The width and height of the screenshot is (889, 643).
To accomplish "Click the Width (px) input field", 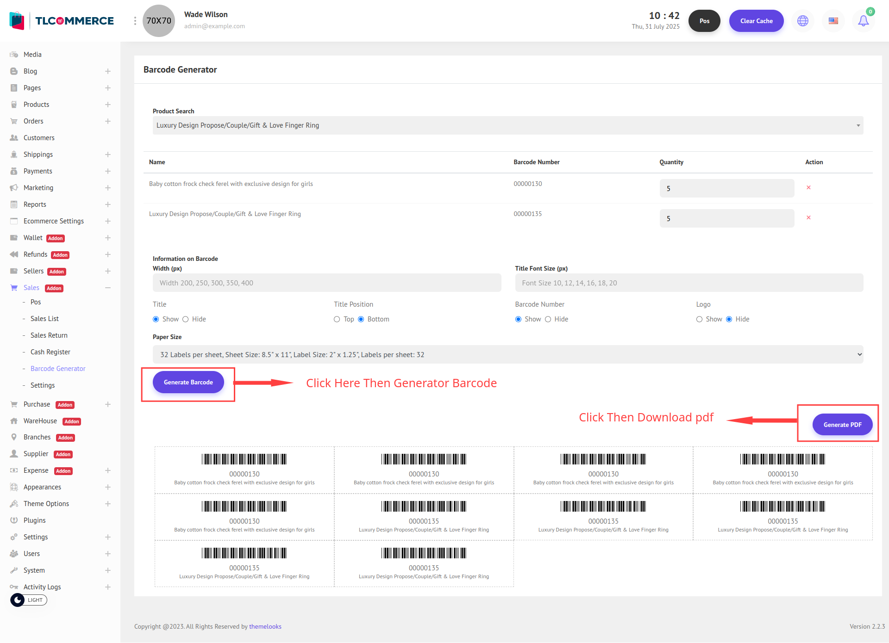I will (x=327, y=283).
